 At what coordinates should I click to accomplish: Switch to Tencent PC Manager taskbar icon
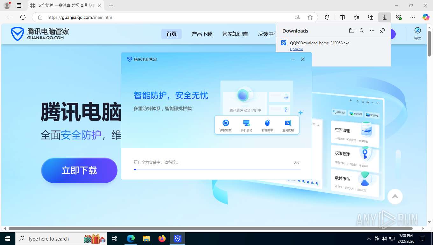pos(178,239)
